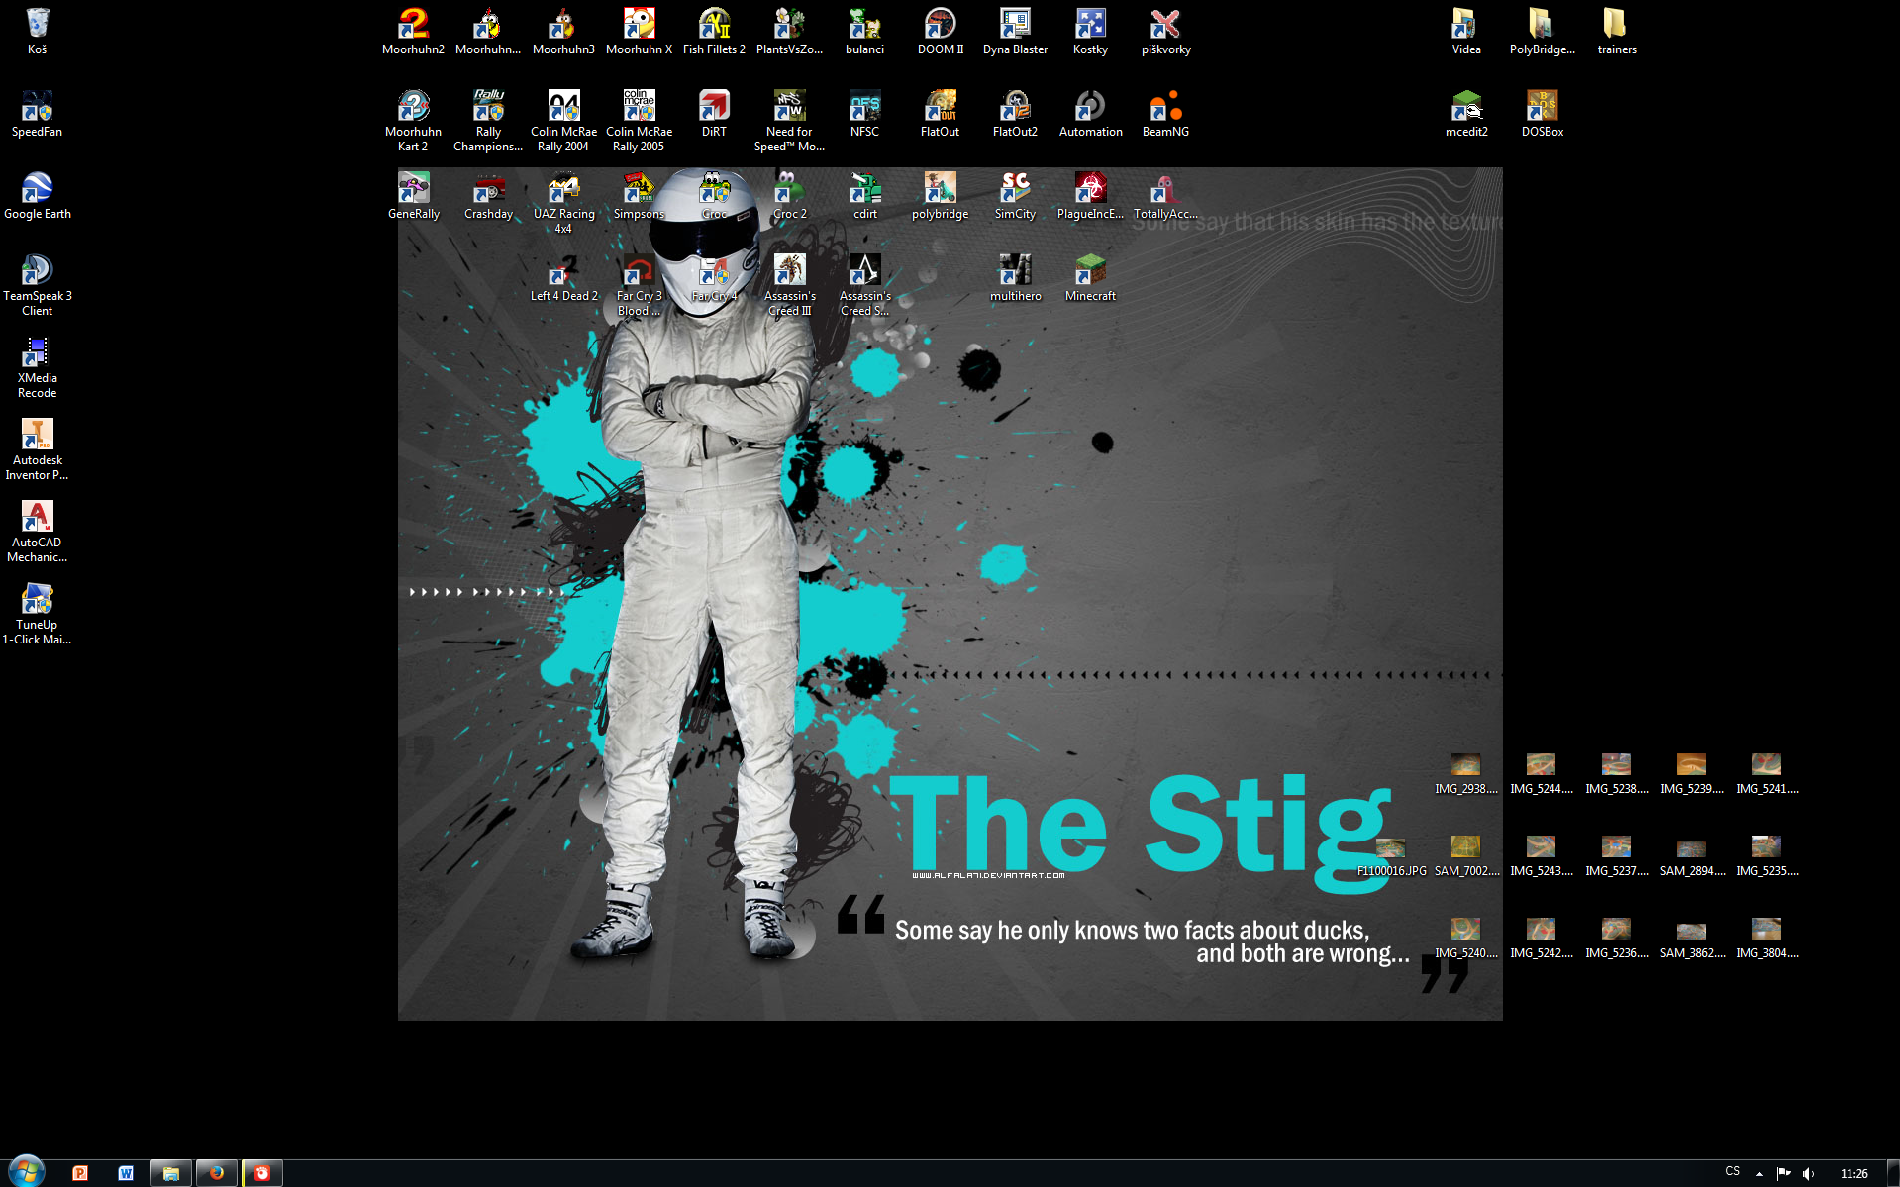1900x1187 pixels.
Task: Select the NFSC shortcut
Action: pos(864,114)
